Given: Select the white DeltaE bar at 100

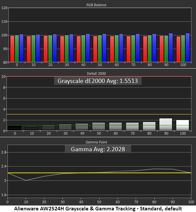Looking at the screenshot, I should coord(182,125).
